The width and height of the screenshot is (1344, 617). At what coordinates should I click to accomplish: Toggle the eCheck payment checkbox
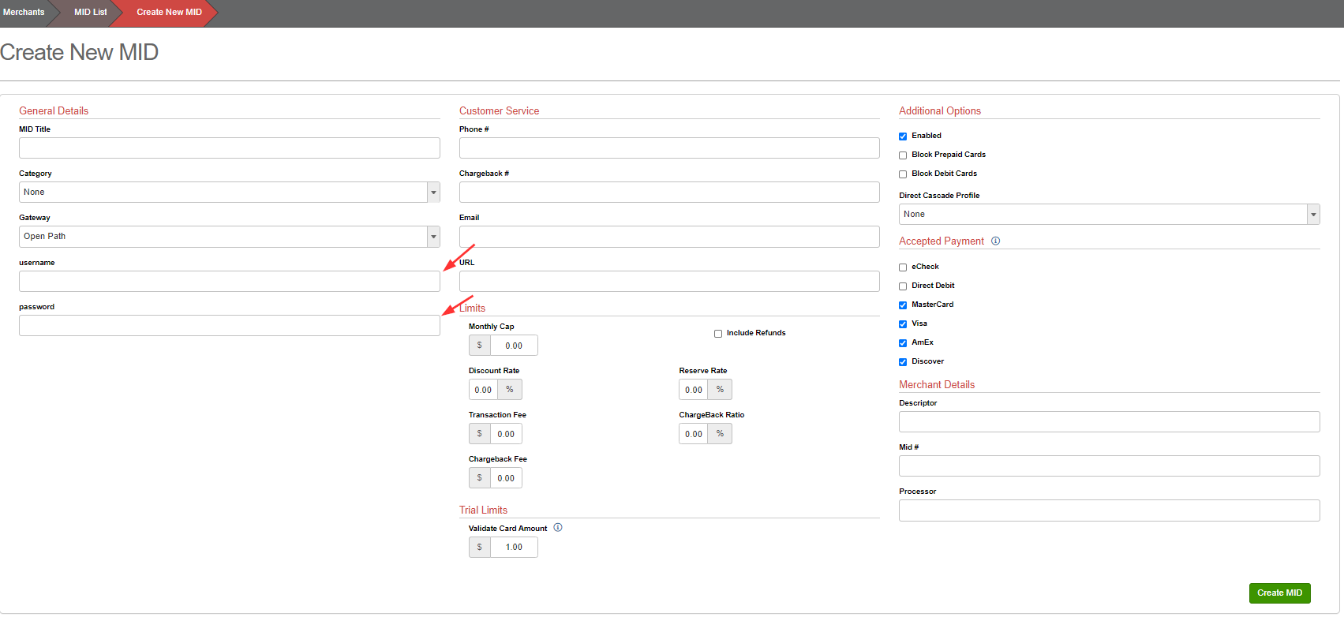[903, 267]
